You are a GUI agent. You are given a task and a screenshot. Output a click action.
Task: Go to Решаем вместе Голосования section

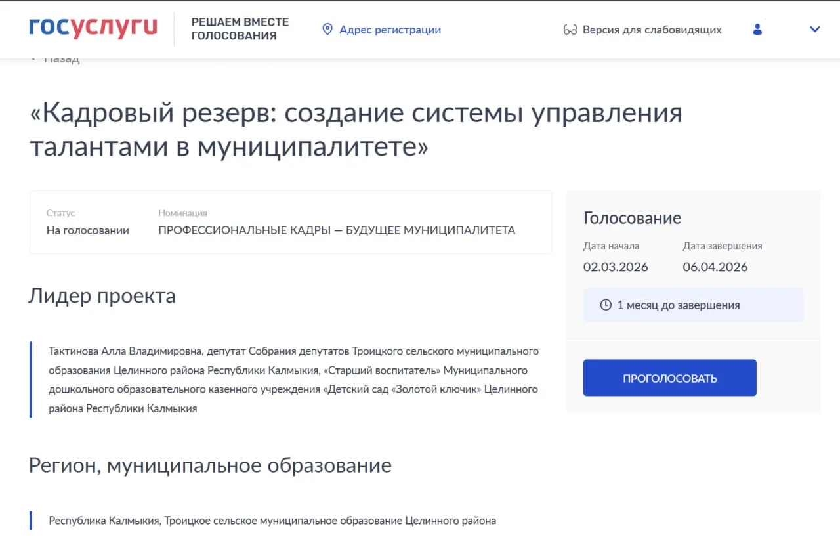240,29
